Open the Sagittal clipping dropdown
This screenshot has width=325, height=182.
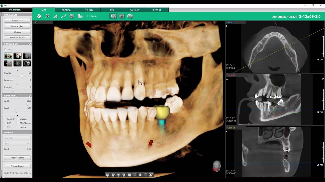tap(17, 138)
